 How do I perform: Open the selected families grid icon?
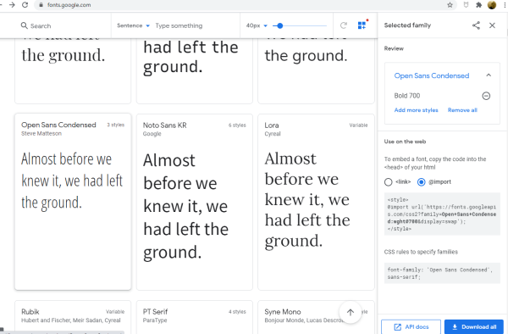362,25
